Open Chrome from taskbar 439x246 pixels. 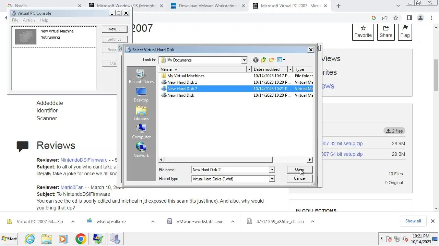[81, 238]
